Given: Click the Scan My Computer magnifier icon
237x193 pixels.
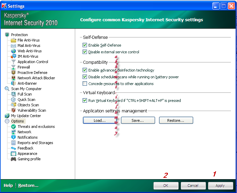Looking at the screenshot, I should pyautogui.click(x=7, y=89).
